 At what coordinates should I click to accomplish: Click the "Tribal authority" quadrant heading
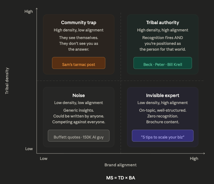click(x=163, y=23)
